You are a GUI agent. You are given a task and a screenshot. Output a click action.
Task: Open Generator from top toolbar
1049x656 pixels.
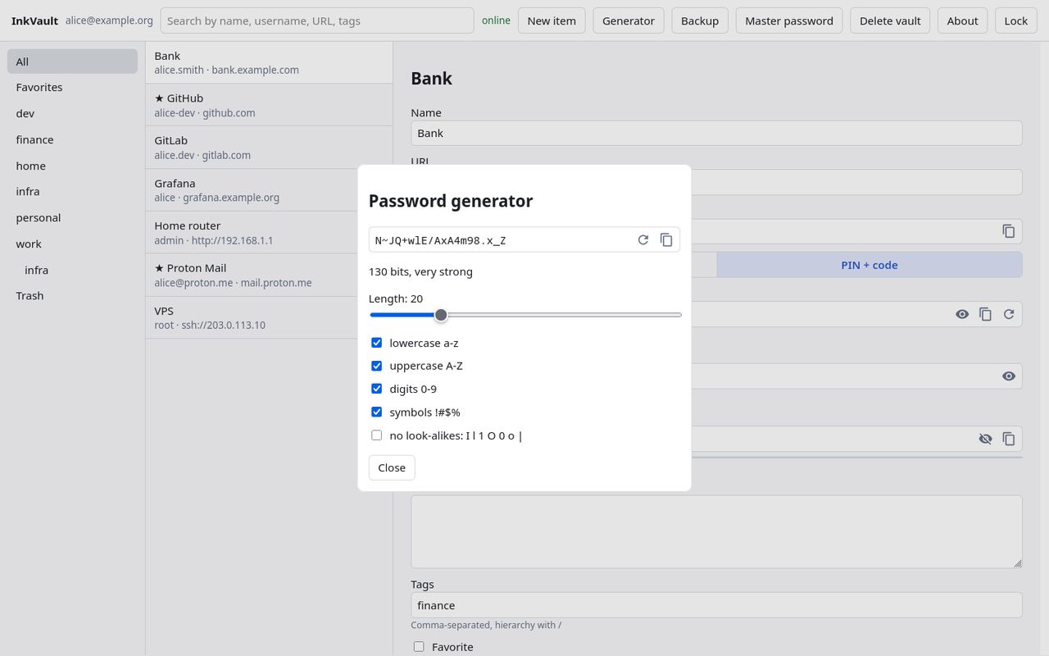(x=629, y=20)
